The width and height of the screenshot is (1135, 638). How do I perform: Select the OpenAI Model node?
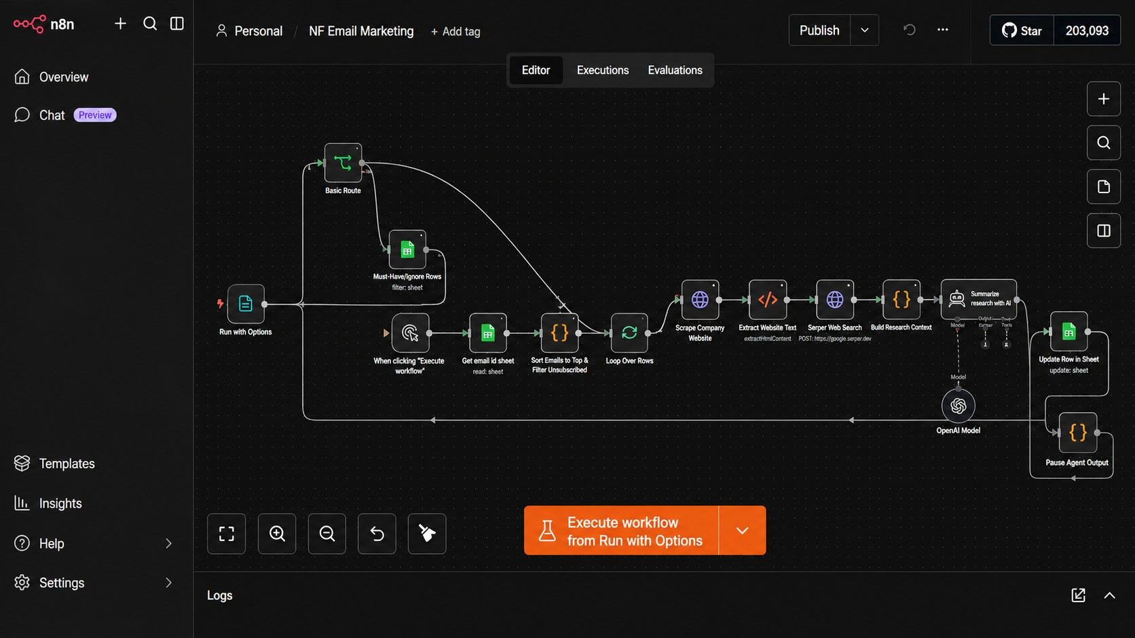[x=959, y=406]
